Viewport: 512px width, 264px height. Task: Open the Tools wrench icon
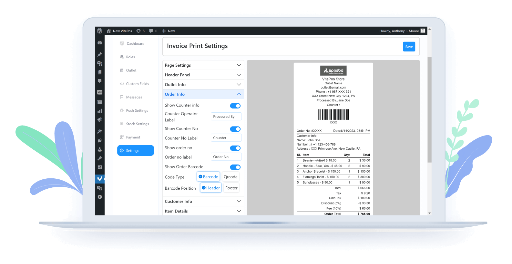click(x=100, y=158)
